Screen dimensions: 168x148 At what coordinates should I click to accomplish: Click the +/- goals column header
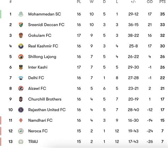pyautogui.click(x=133, y=2)
